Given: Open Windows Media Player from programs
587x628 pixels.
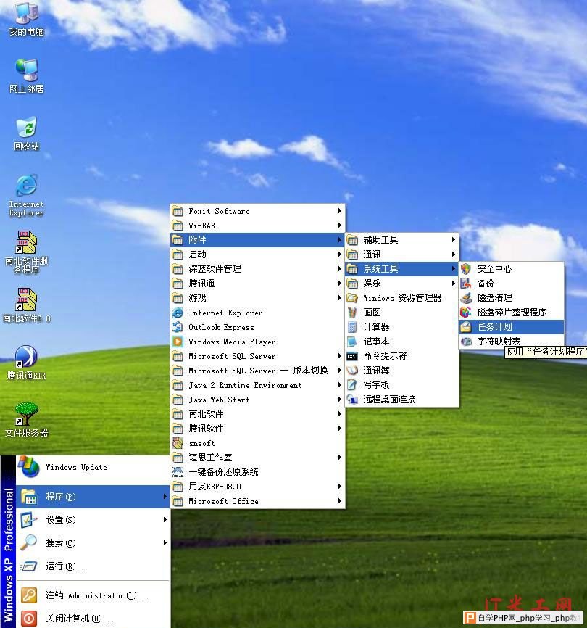Looking at the screenshot, I should click(x=231, y=342).
